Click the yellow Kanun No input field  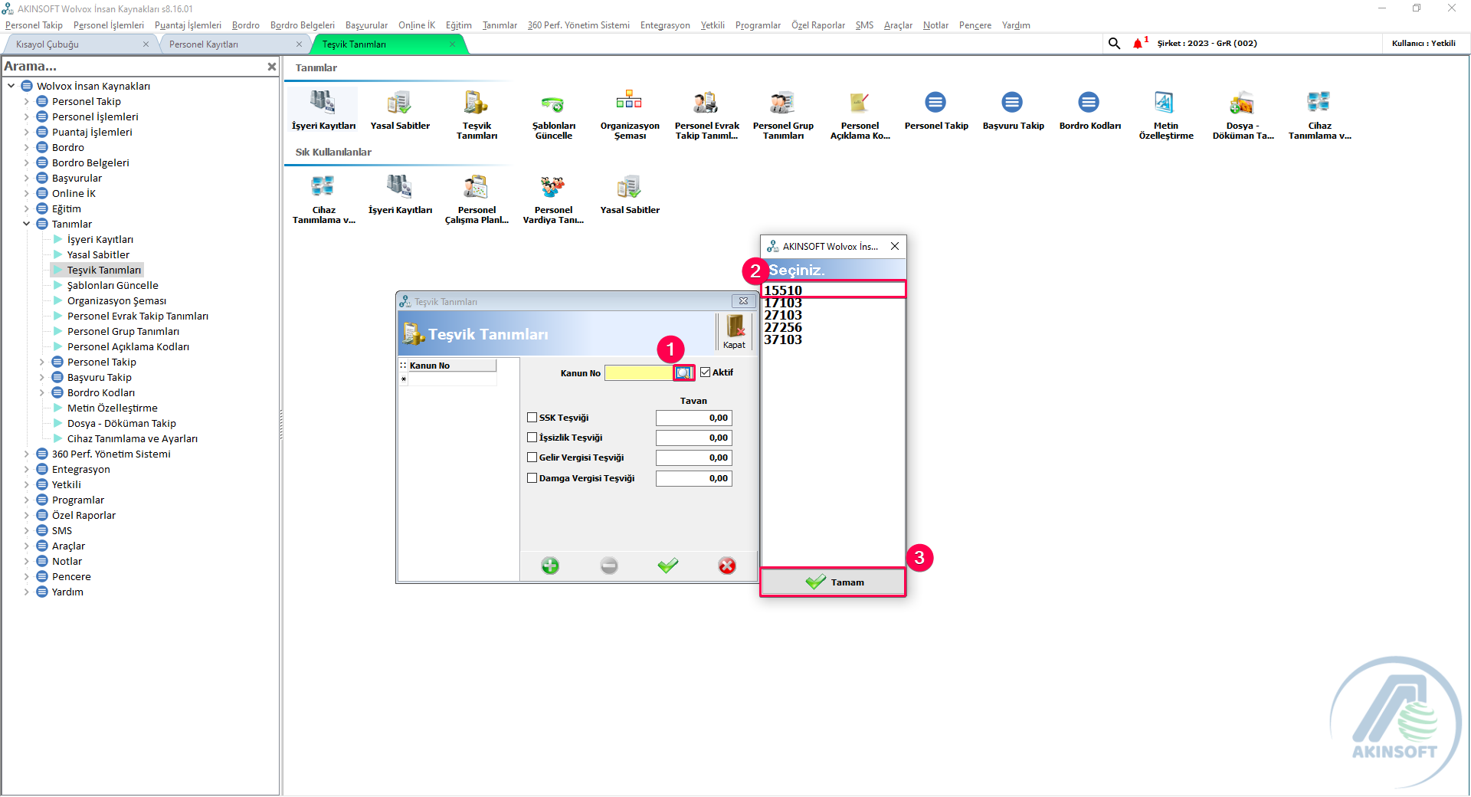click(639, 372)
